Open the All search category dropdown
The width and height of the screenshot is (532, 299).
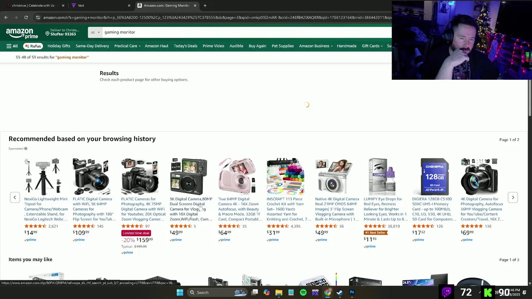point(95,32)
